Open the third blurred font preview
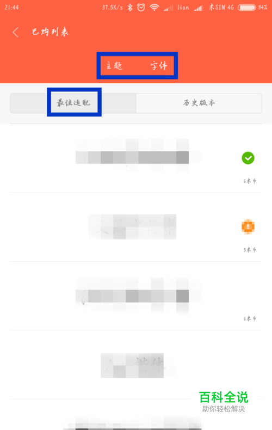The width and height of the screenshot is (272, 430). coord(138,296)
